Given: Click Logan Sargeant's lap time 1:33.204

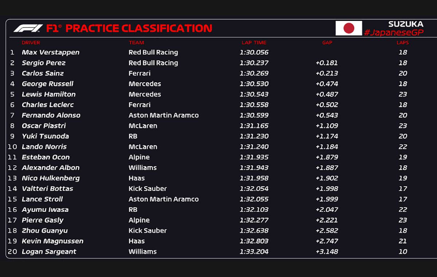Looking at the screenshot, I should point(254,252).
